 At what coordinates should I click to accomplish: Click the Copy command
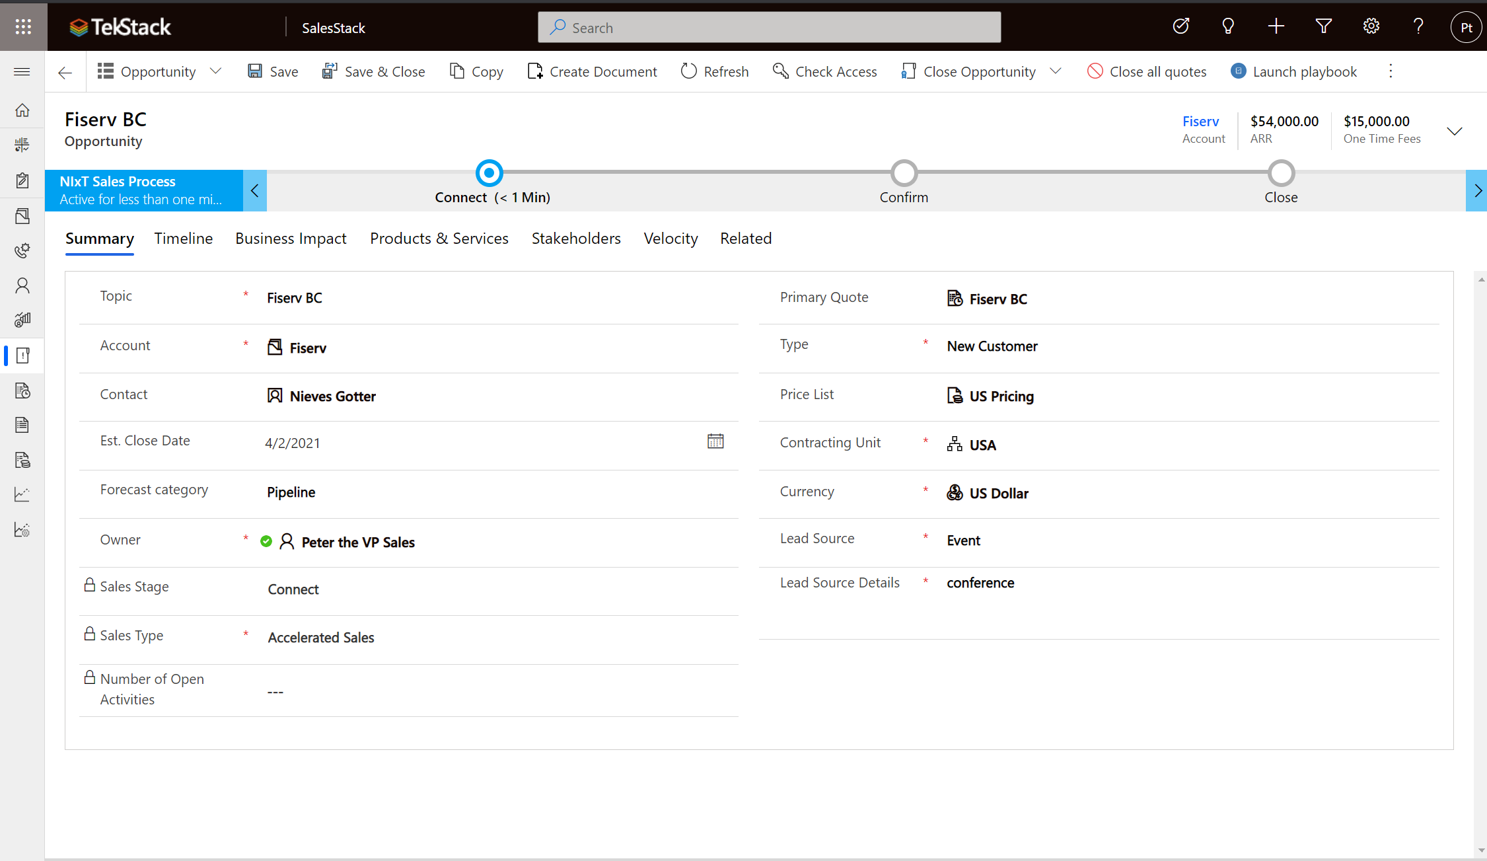point(476,71)
